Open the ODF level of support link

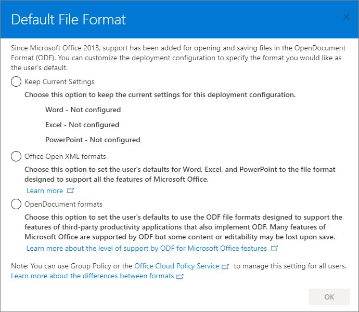[x=147, y=248]
